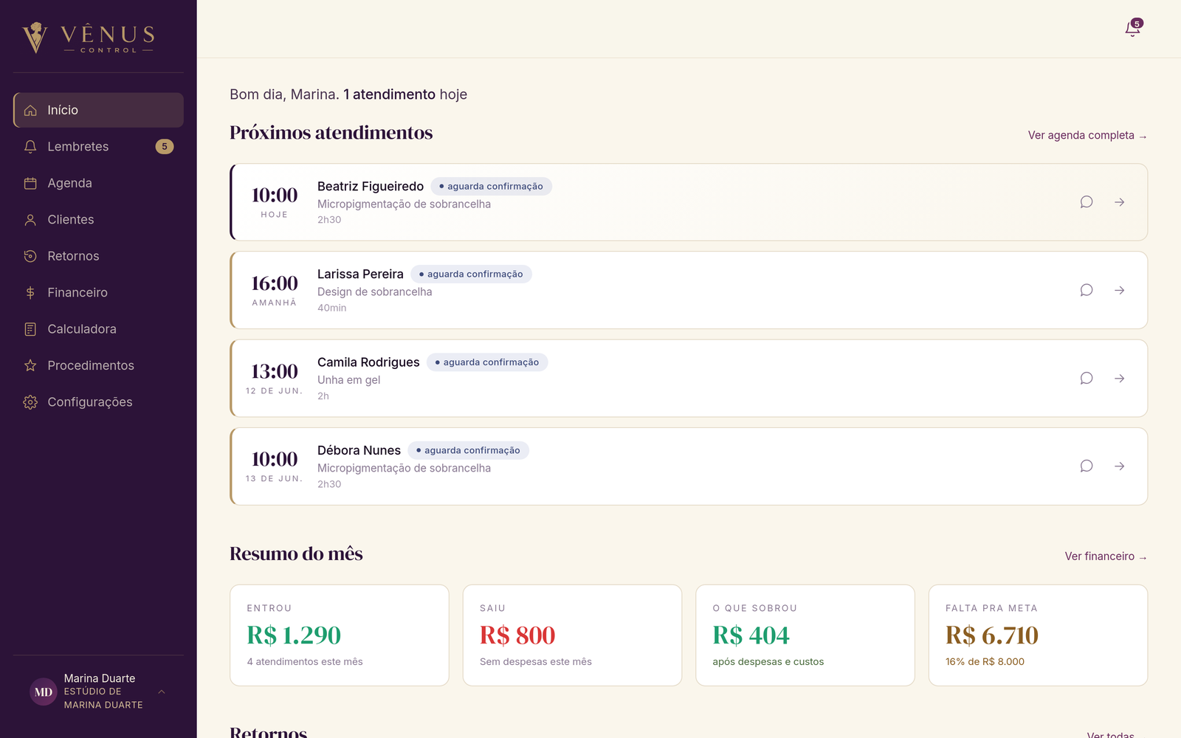Click the 4 atendimentos este mês text
This screenshot has height=738, width=1181.
click(x=305, y=662)
